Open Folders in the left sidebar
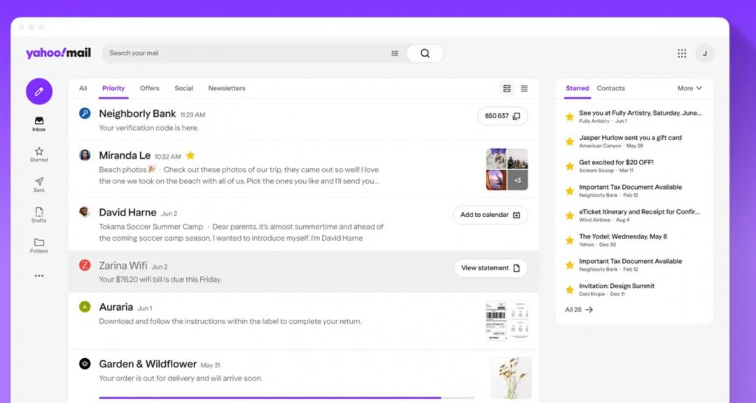This screenshot has height=403, width=756. tap(39, 245)
